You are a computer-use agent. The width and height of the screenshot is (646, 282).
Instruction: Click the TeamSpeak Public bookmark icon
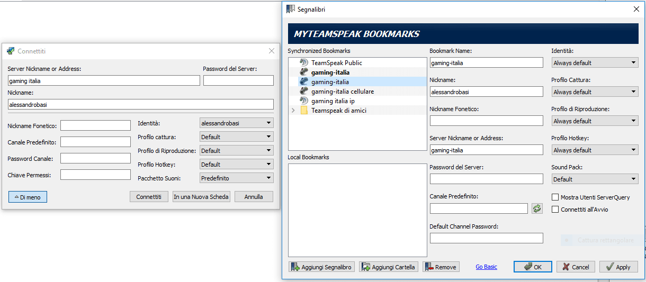(x=304, y=62)
